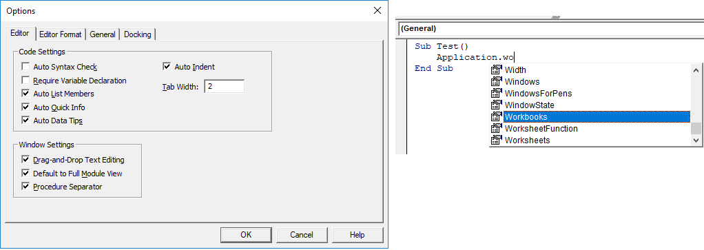The image size is (704, 250).
Task: Switch to the Docking tab
Action: point(137,34)
